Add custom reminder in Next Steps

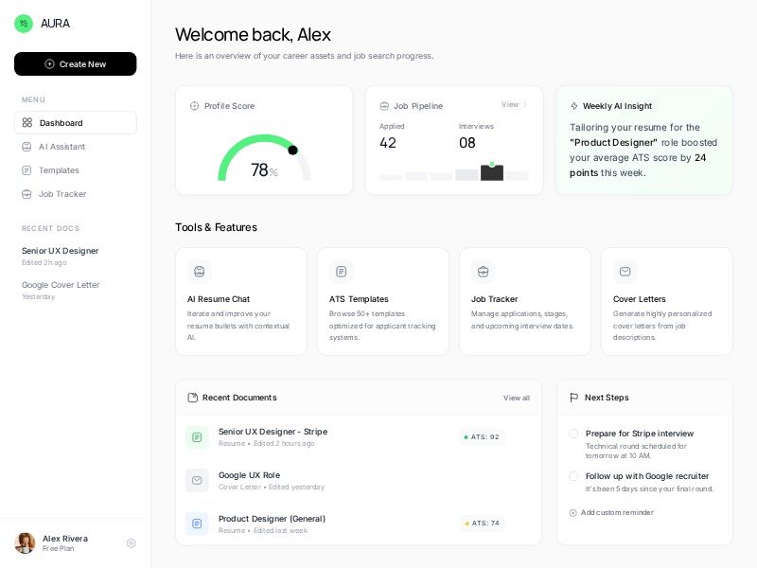point(611,513)
